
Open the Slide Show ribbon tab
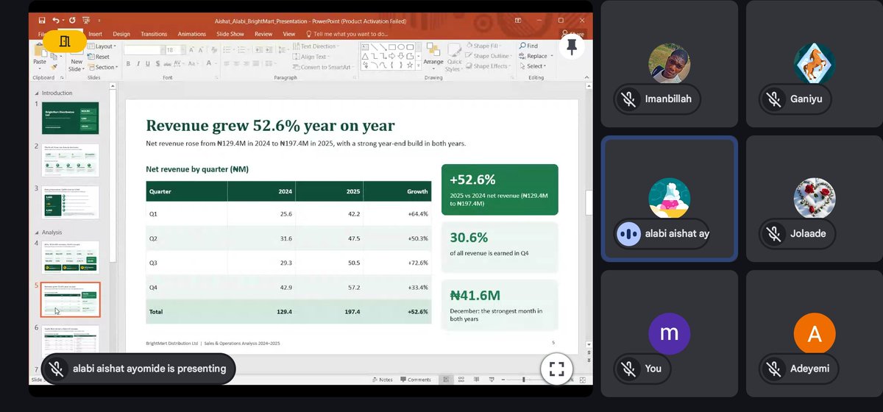pyautogui.click(x=230, y=34)
